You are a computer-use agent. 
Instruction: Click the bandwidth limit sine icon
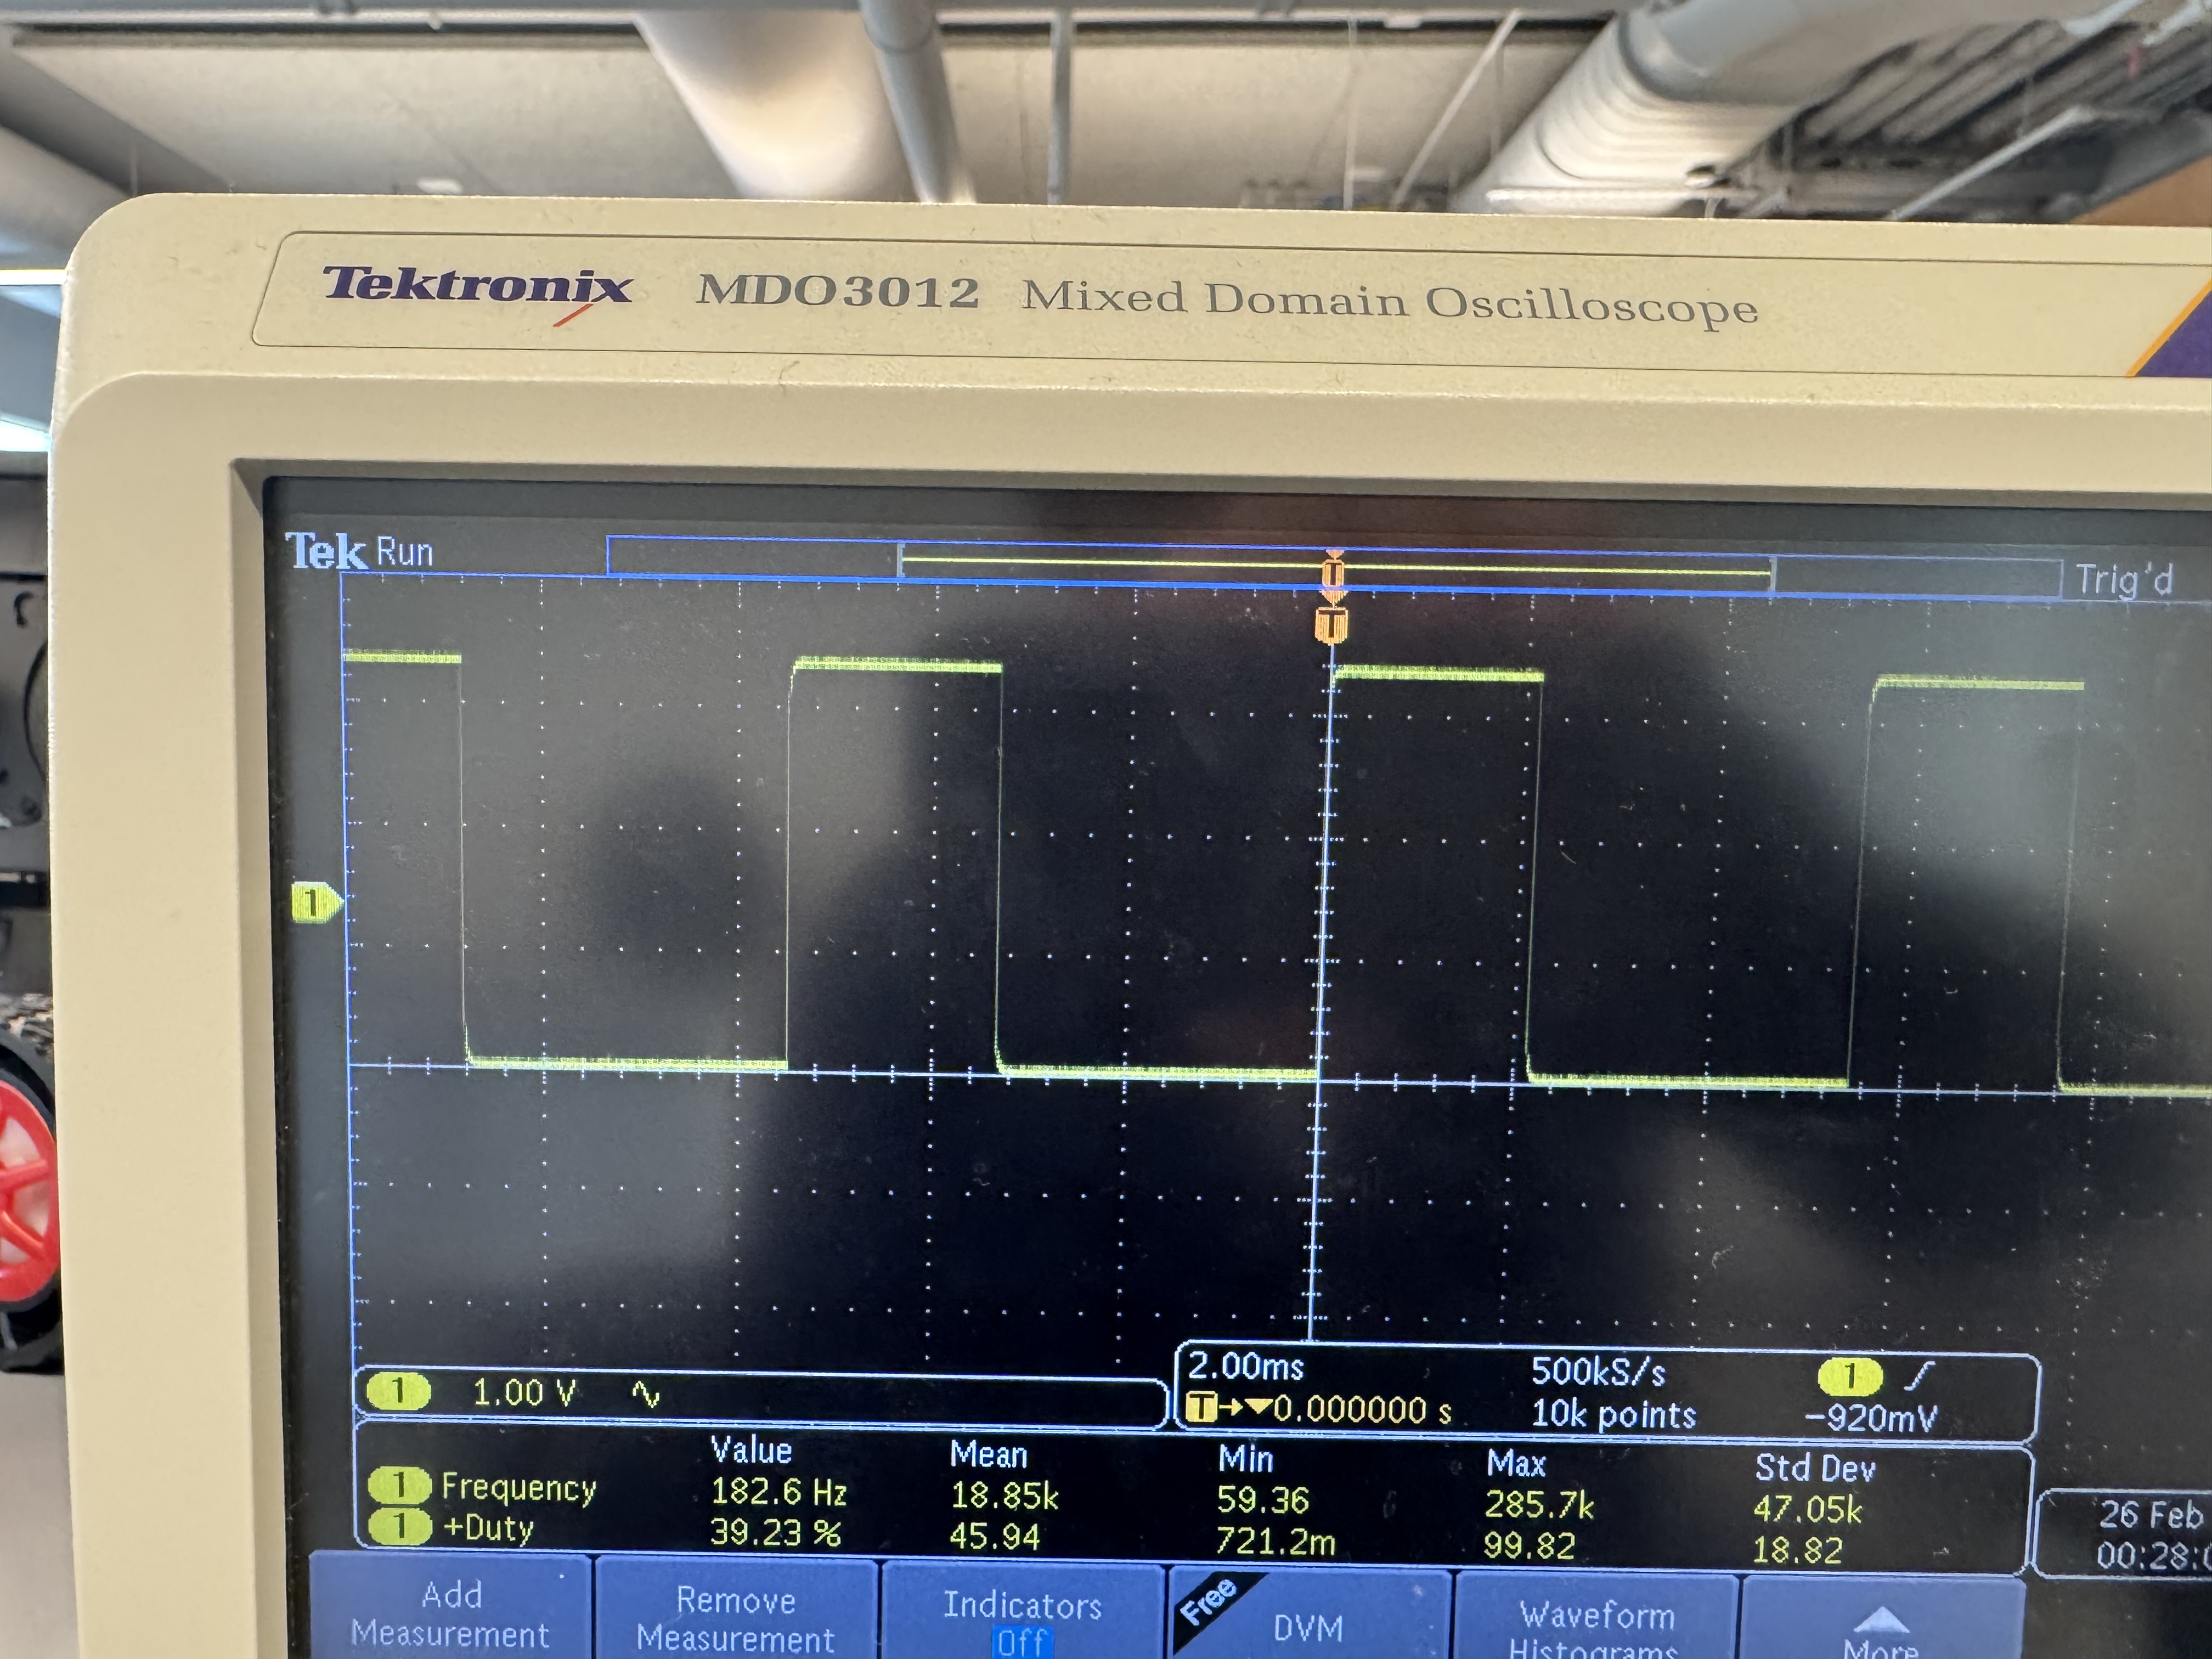coord(646,1394)
